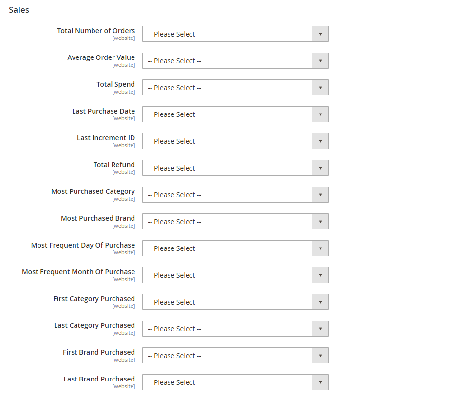Click the Average Order Value dropdown arrow
This screenshot has height=400, width=453.
pyautogui.click(x=320, y=61)
